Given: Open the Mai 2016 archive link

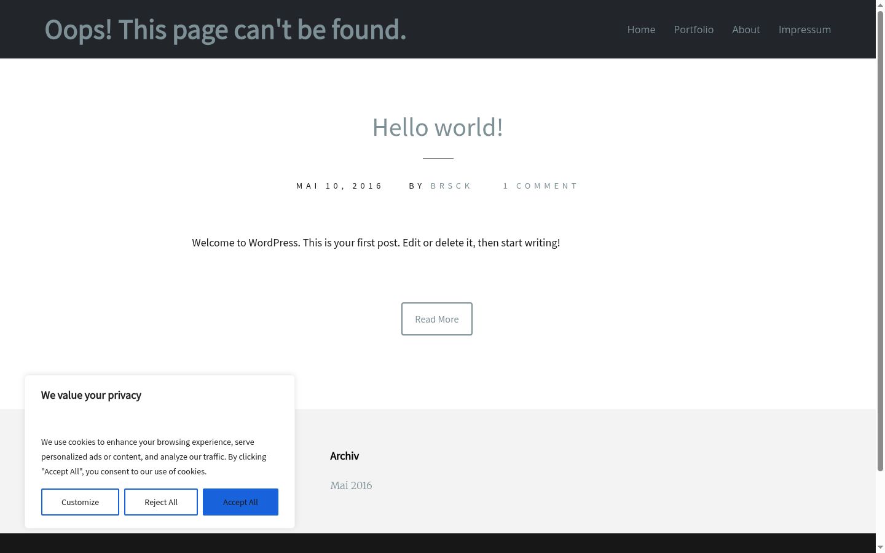Looking at the screenshot, I should [351, 485].
